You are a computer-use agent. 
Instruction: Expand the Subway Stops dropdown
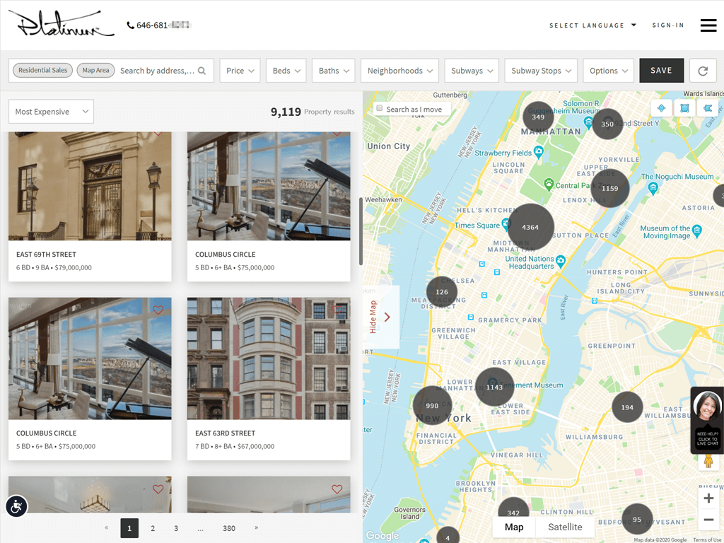tap(541, 71)
